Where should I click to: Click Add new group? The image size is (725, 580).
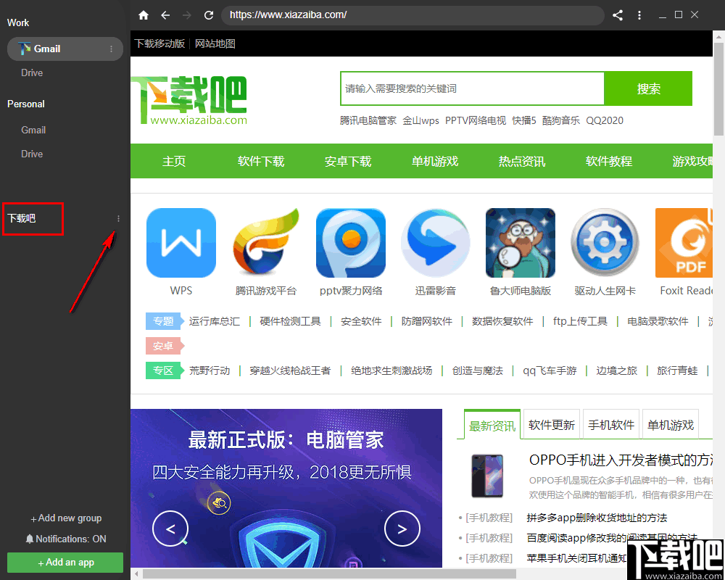click(66, 518)
